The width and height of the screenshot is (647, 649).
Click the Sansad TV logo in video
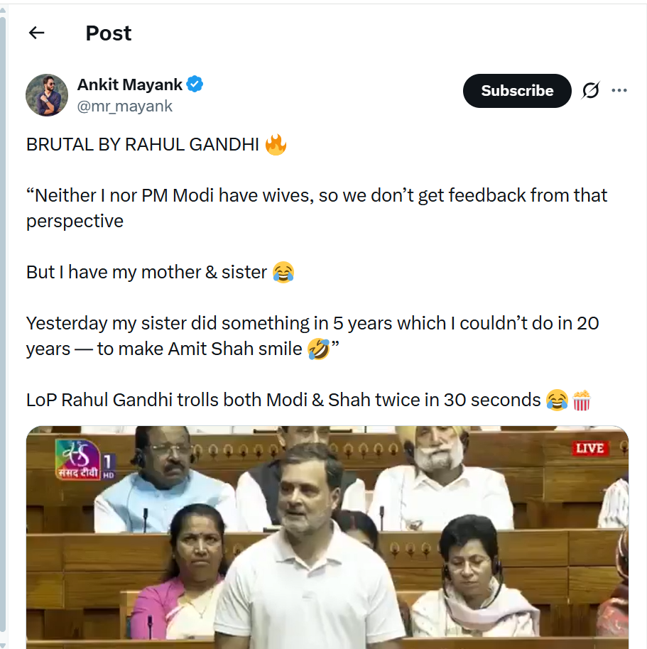click(78, 459)
